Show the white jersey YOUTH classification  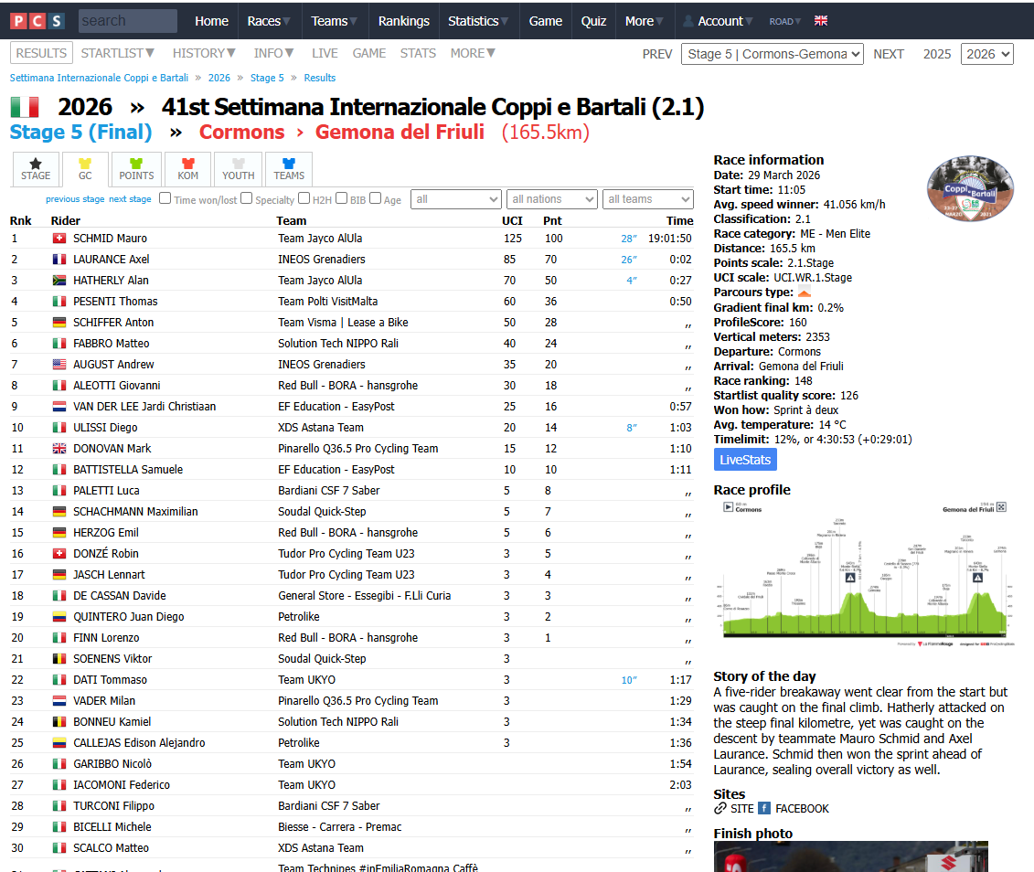(238, 169)
